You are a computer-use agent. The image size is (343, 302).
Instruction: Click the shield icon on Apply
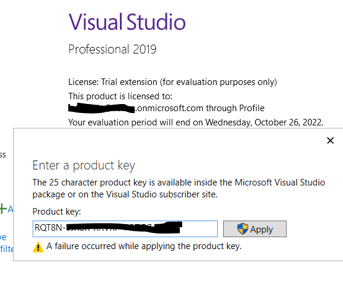pos(243,229)
